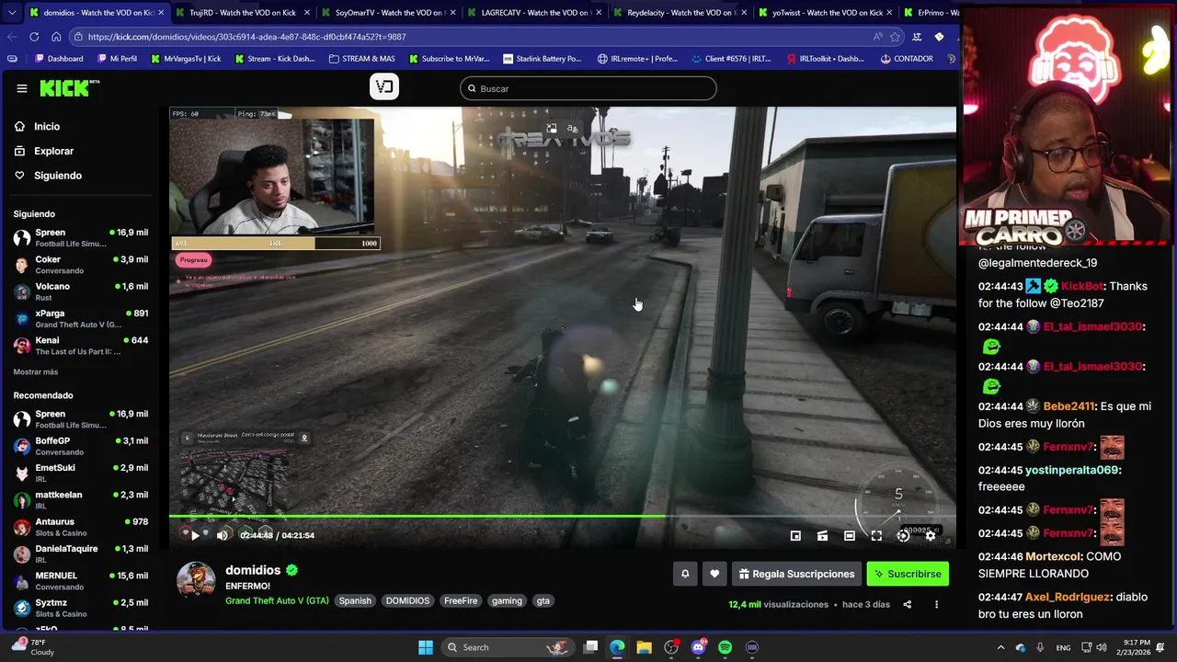
Task: Select the gaming tag
Action: point(507,600)
